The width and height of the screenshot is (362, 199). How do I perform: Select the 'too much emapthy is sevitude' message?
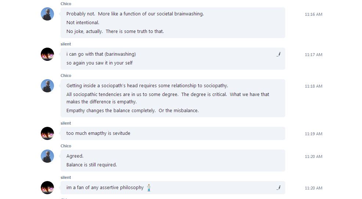(98, 133)
